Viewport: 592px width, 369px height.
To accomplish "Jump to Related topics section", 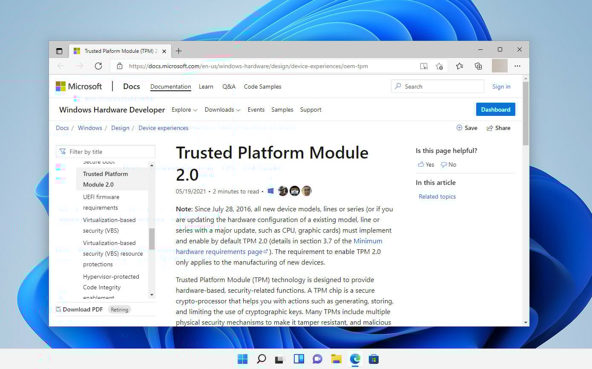I will point(437,196).
